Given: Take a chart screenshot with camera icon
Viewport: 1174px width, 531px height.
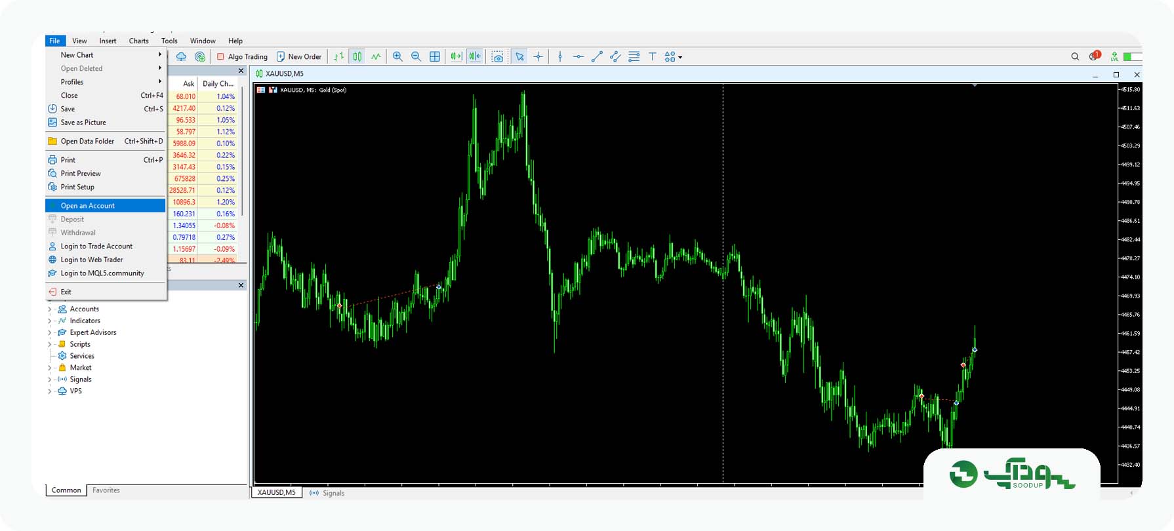Looking at the screenshot, I should click(x=498, y=57).
